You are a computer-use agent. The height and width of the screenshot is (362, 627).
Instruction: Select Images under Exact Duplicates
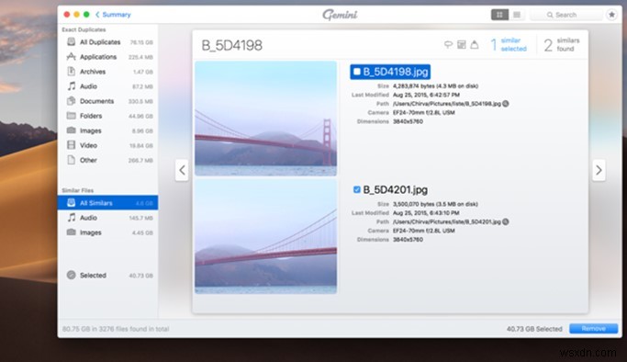tap(108, 130)
